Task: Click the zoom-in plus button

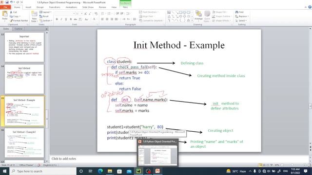Action: pos(305,165)
